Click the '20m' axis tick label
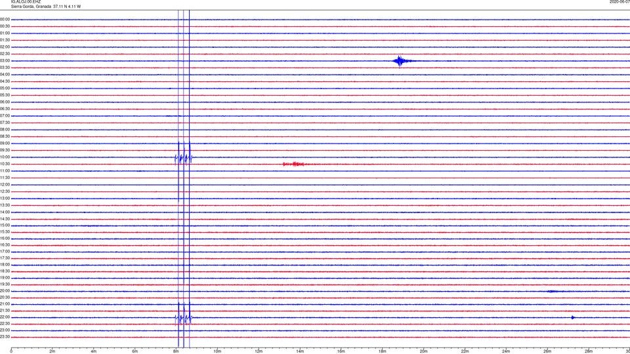 pyautogui.click(x=423, y=351)
